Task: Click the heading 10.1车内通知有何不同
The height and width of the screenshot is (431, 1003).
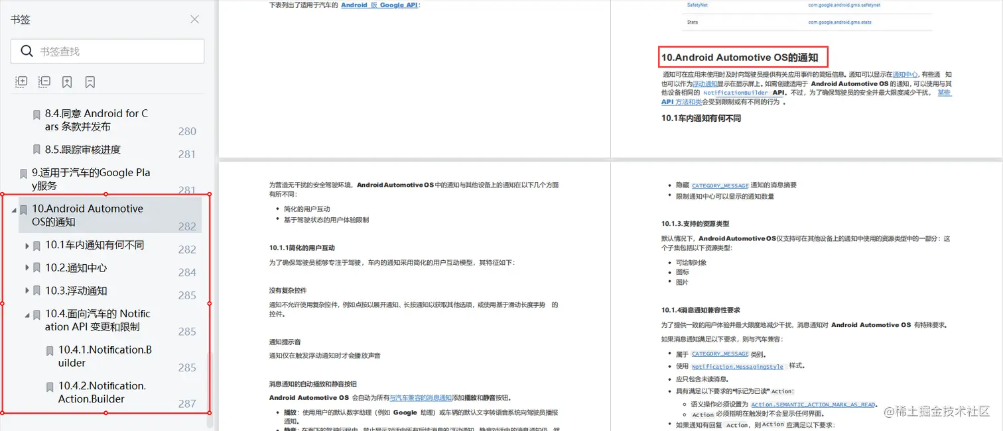Action: [701, 118]
